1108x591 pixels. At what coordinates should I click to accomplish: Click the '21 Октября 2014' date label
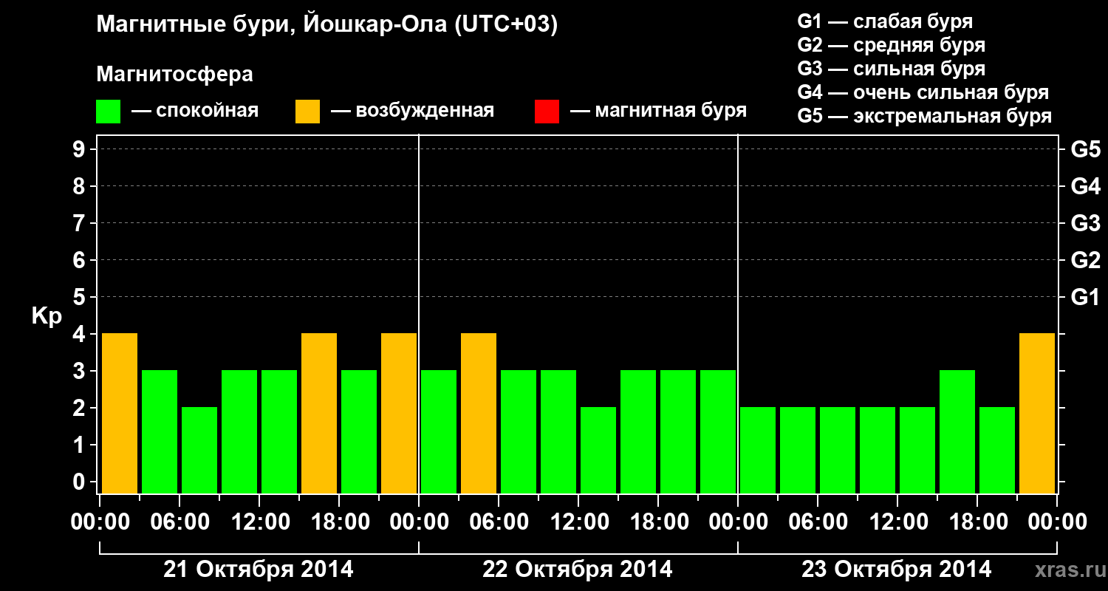[259, 570]
